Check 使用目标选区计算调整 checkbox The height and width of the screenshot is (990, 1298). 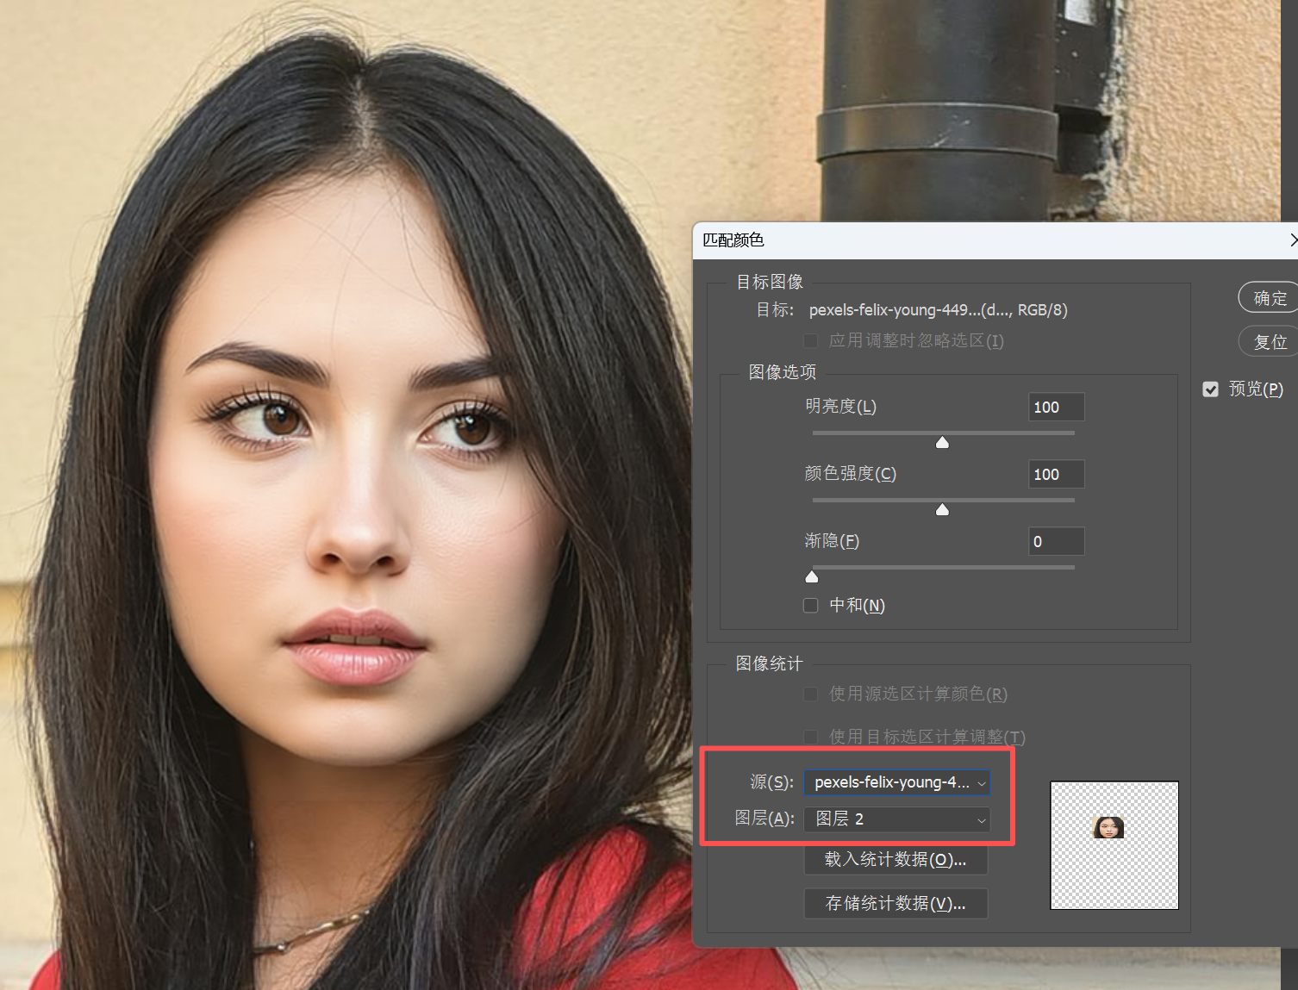810,737
